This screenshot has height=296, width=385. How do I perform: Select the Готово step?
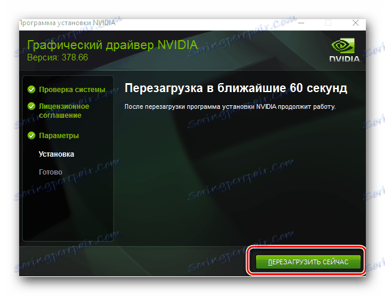50,172
